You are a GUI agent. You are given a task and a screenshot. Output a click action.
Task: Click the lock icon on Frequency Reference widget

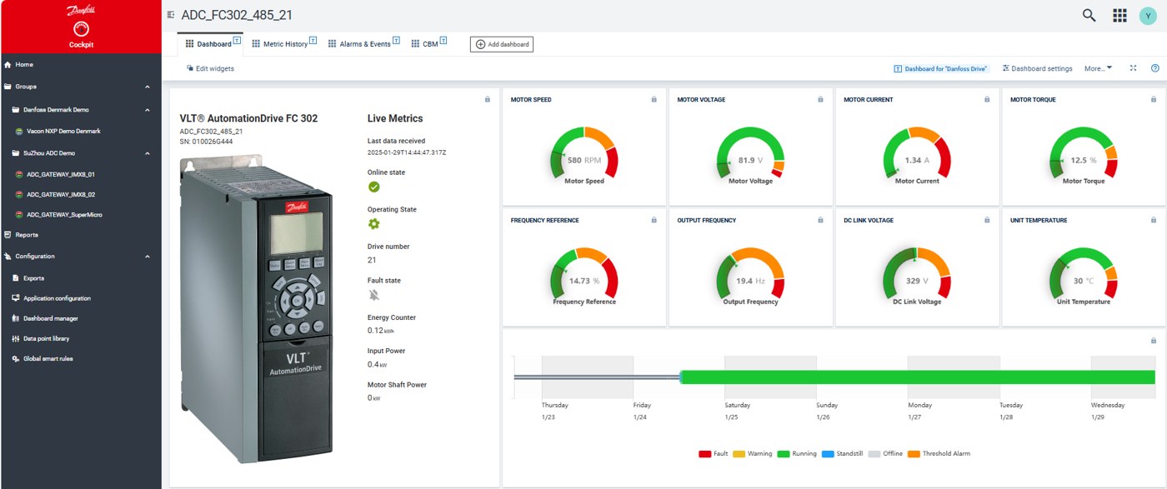(654, 220)
